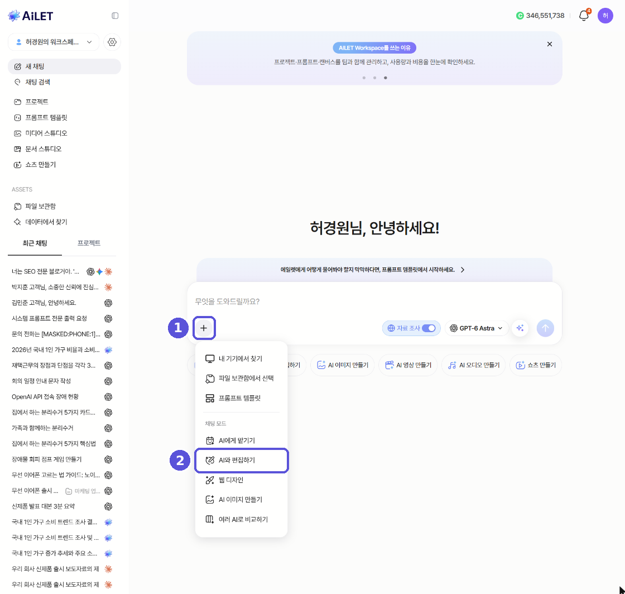Choose AI 이미지 만들기 in the popup menu
Viewport: 625px width, 594px height.
coord(241,500)
